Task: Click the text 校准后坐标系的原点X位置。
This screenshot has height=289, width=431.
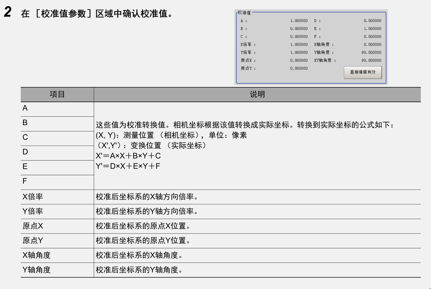Action: (143, 226)
